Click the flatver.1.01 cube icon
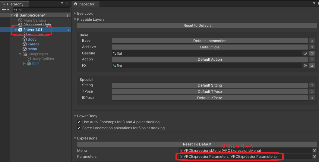The width and height of the screenshot is (319, 162). point(20,30)
